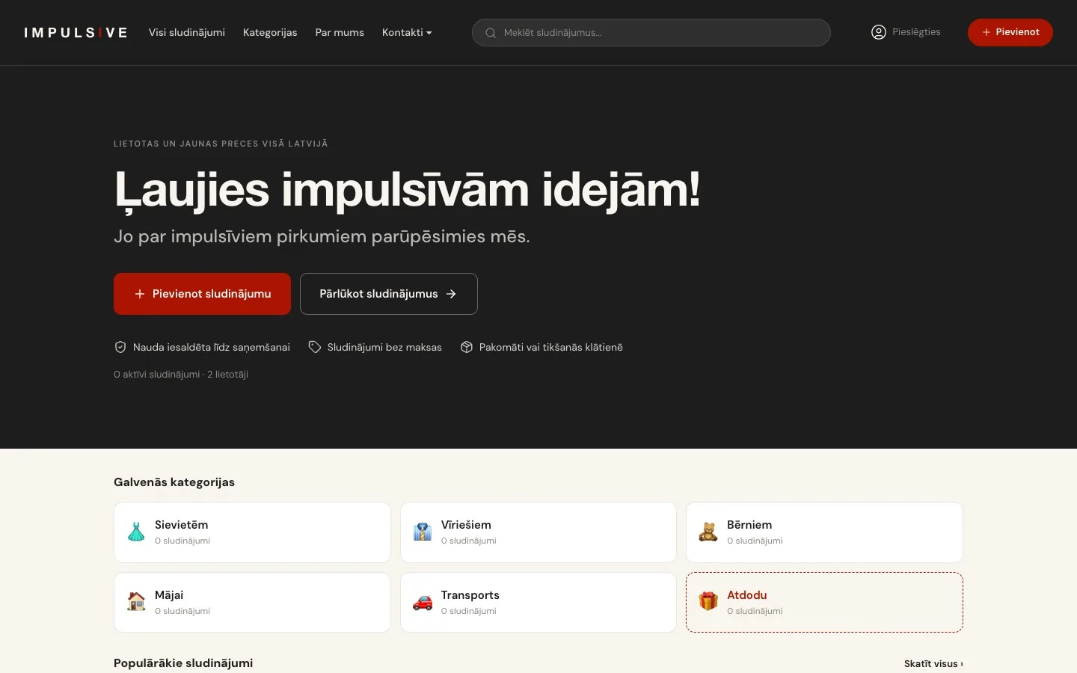Open the Kategorijas nav item
1077x673 pixels.
tap(270, 32)
